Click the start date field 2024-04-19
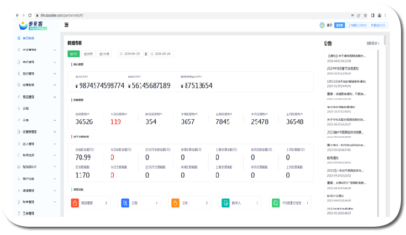The height and width of the screenshot is (235, 406). (x=134, y=54)
